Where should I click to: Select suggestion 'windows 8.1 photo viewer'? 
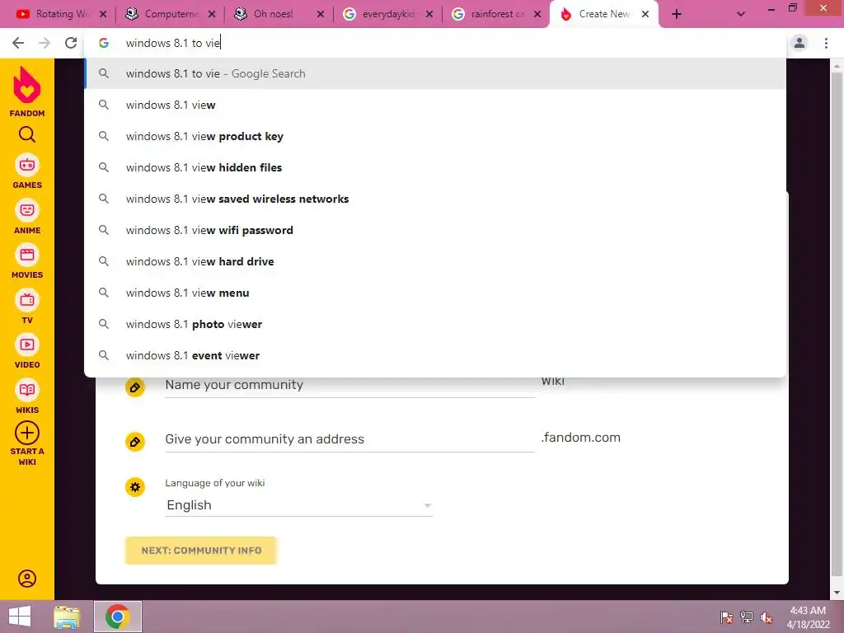(435, 324)
